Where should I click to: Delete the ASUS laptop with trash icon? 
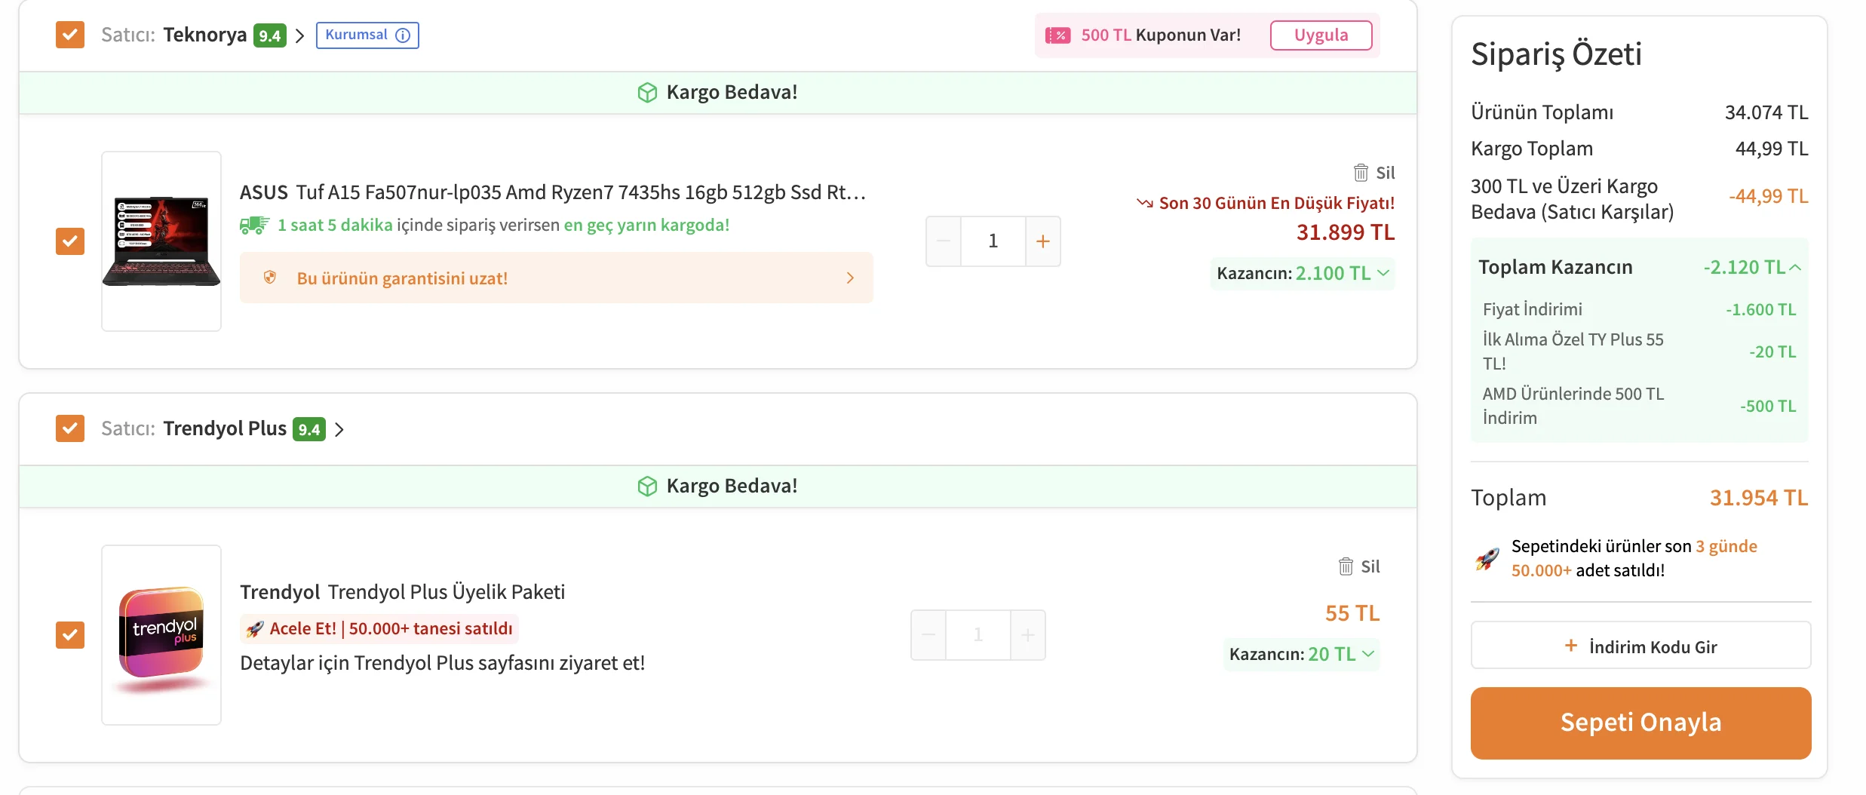click(1361, 173)
